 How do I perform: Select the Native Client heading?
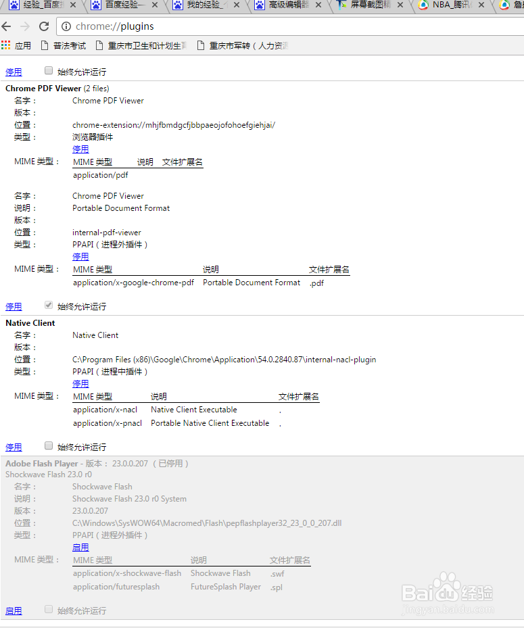pos(30,323)
